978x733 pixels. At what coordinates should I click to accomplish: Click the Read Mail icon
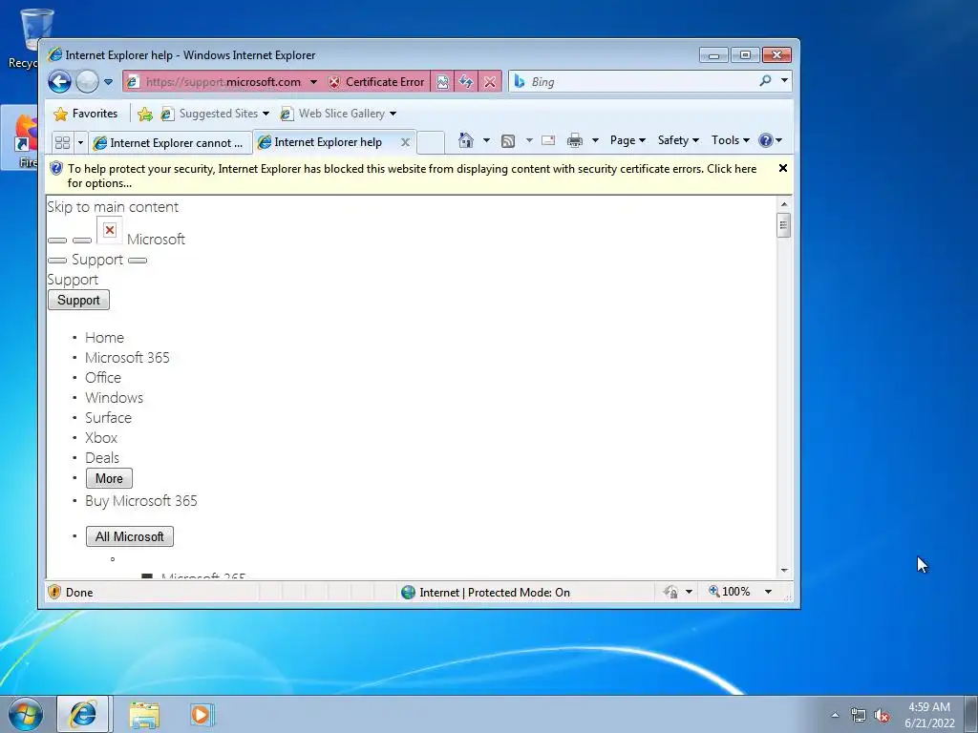point(548,140)
